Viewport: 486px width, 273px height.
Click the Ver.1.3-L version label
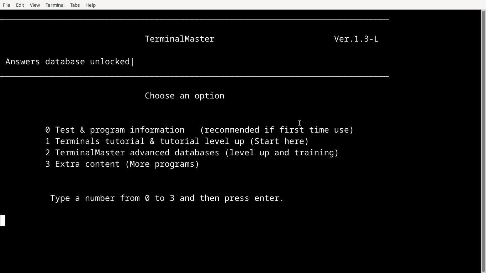[x=356, y=39]
